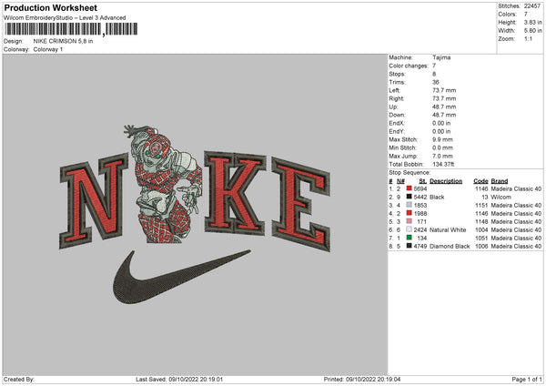Click the 'Last Saved: 09/10/2022 20:19:01' footer text
Viewport: 546px width, 386px height.
179,379
